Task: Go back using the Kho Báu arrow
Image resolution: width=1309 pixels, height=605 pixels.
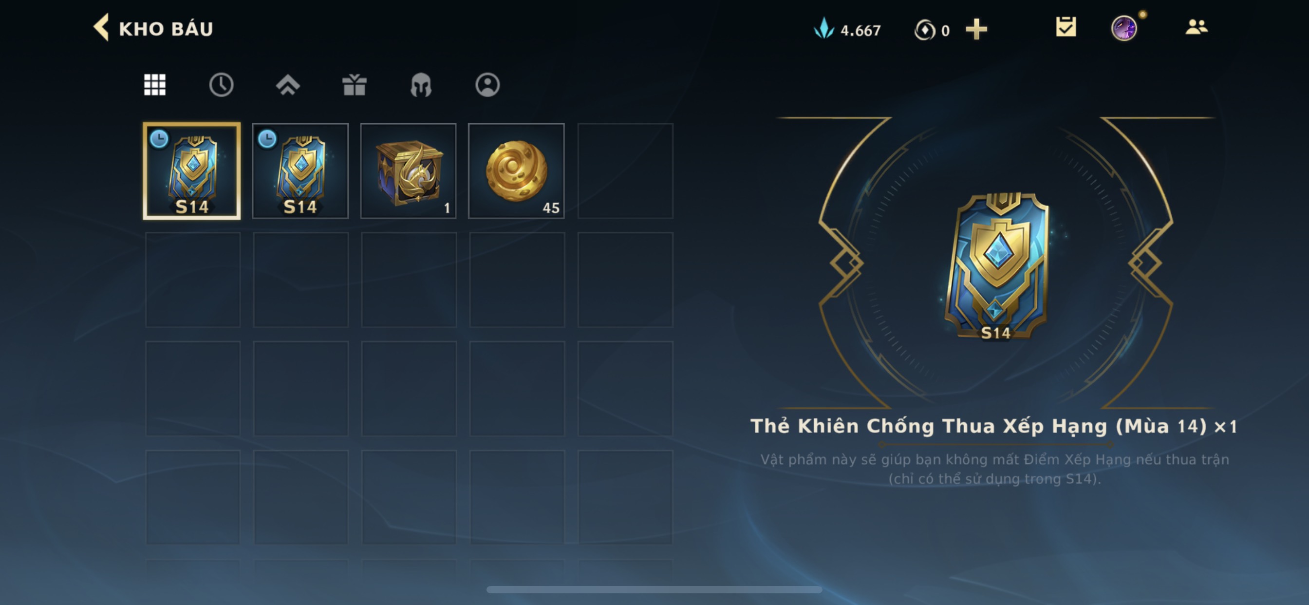Action: [x=101, y=27]
